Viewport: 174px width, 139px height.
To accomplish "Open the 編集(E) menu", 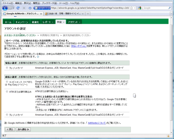I will click(18, 3).
